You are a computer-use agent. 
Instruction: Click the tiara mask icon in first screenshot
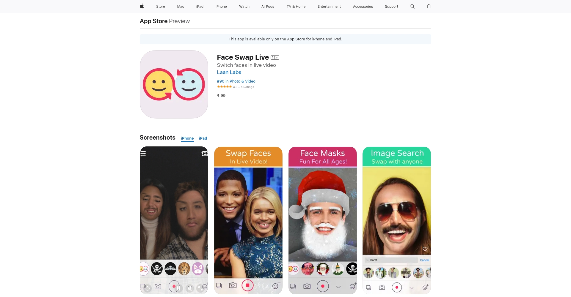click(x=170, y=269)
